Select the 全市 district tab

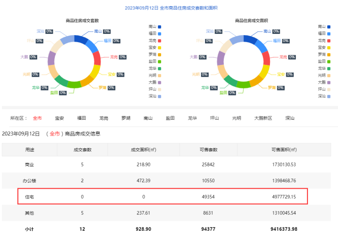click(x=37, y=118)
